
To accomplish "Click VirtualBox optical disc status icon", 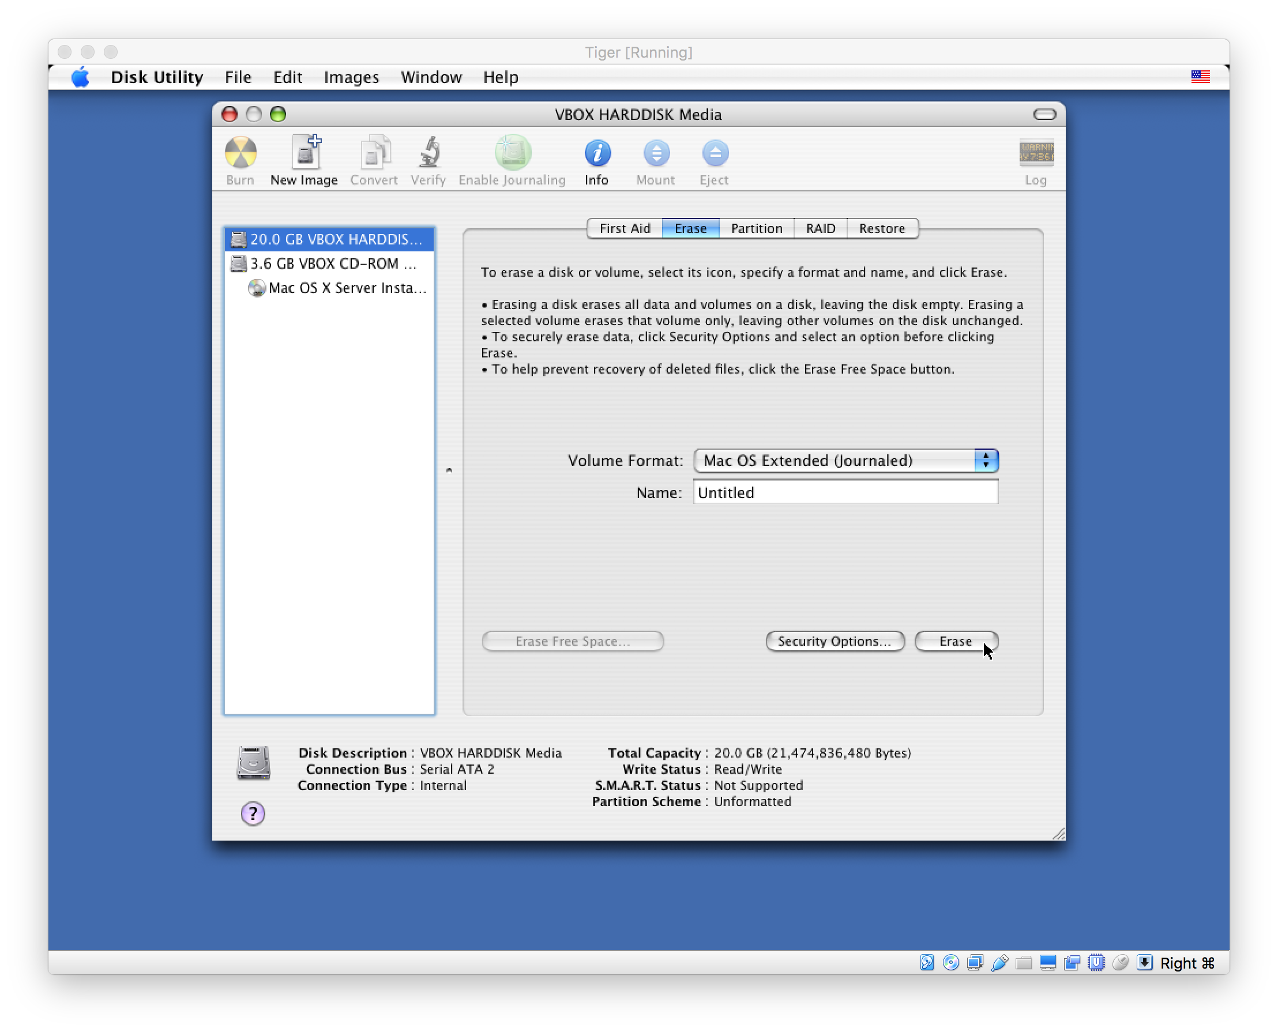I will point(951,962).
